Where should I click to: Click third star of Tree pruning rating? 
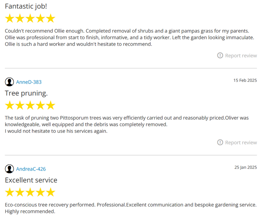[30, 105]
